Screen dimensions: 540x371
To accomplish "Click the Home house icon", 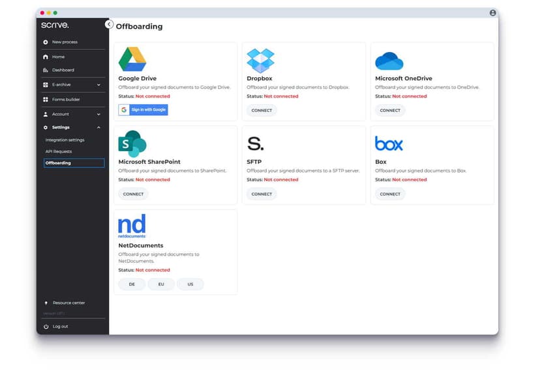I will [x=46, y=57].
